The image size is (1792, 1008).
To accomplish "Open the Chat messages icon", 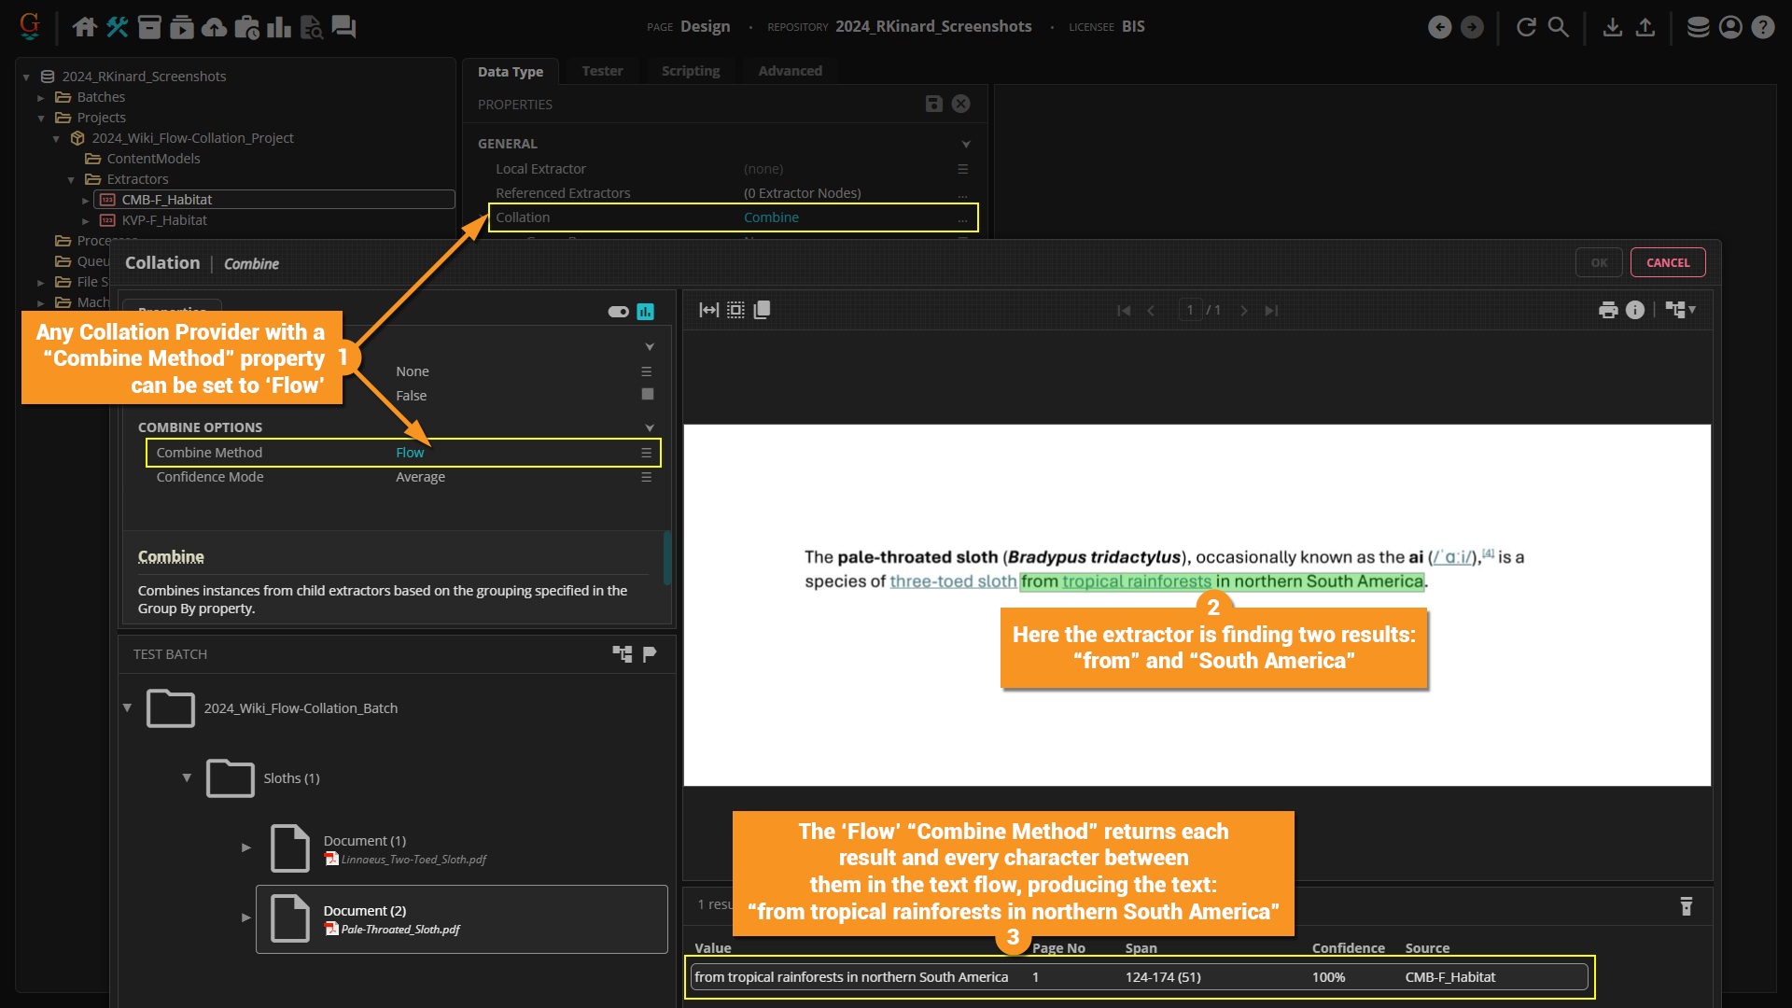I will (x=343, y=27).
